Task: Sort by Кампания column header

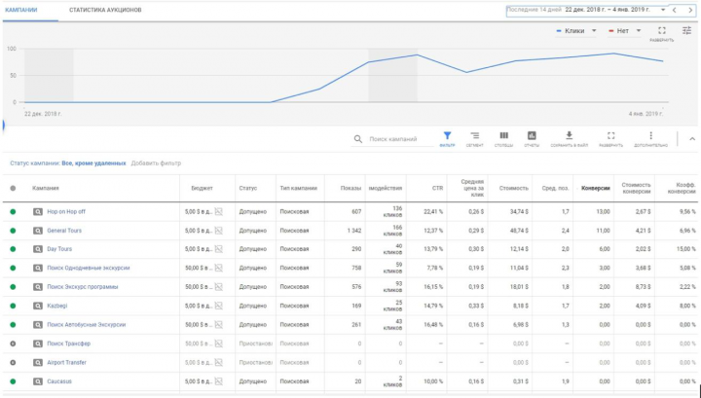Action: point(46,188)
